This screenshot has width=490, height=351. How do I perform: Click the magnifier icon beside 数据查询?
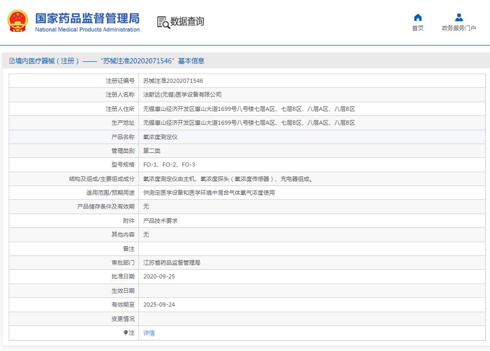point(165,23)
